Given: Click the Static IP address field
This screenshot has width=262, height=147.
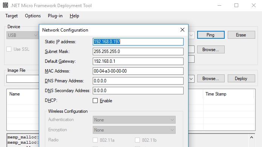Looking at the screenshot, I should tap(138, 42).
